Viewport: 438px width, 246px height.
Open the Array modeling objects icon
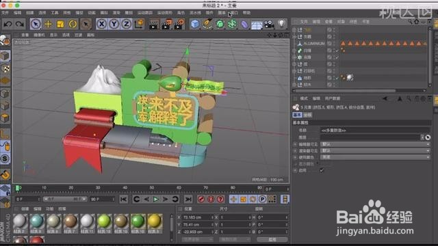coord(232,24)
